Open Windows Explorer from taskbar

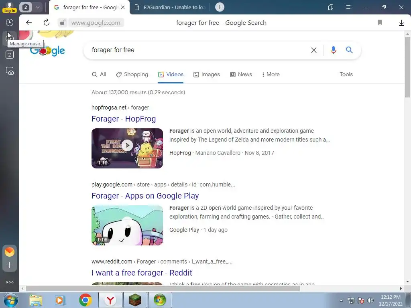(x=36, y=300)
